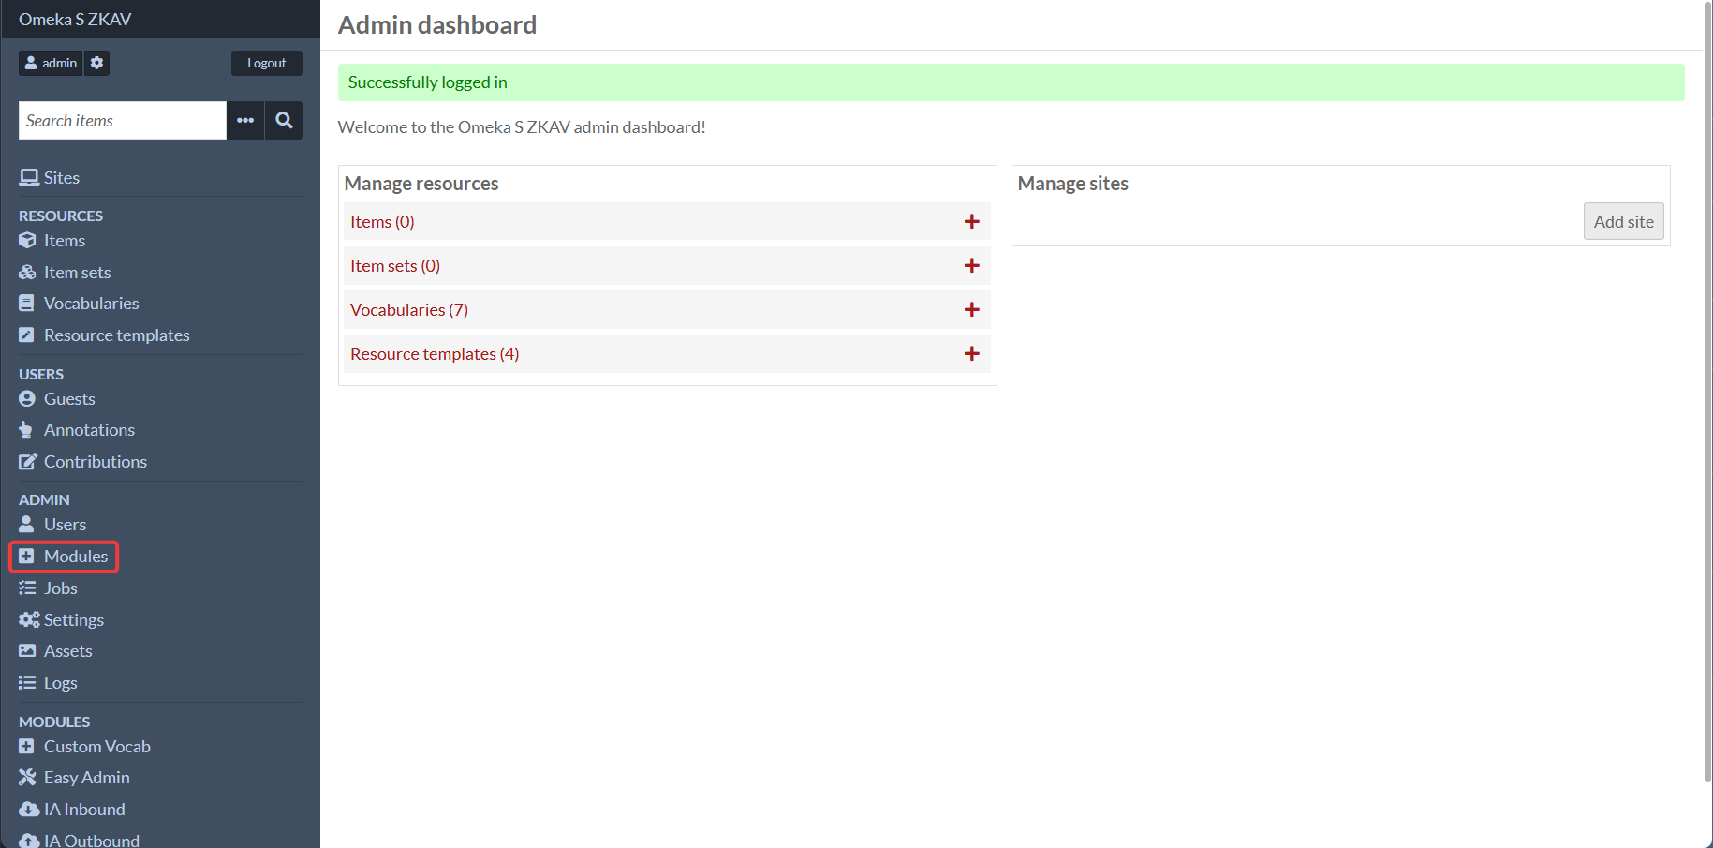The height and width of the screenshot is (848, 1713).
Task: Click the Annotations pointer icon
Action: tap(26, 430)
